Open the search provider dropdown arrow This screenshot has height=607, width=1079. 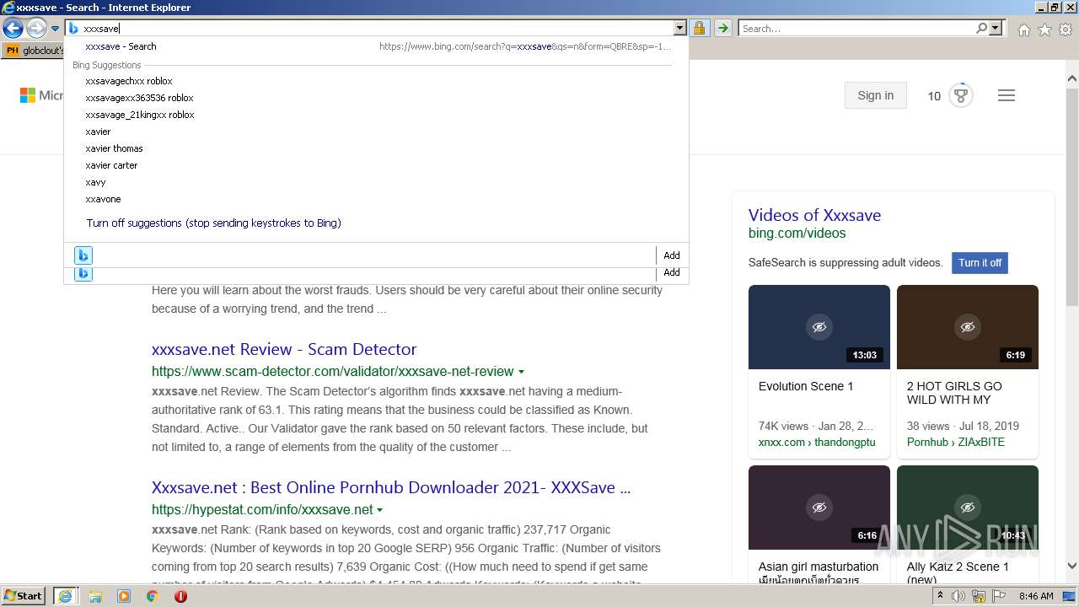(996, 28)
